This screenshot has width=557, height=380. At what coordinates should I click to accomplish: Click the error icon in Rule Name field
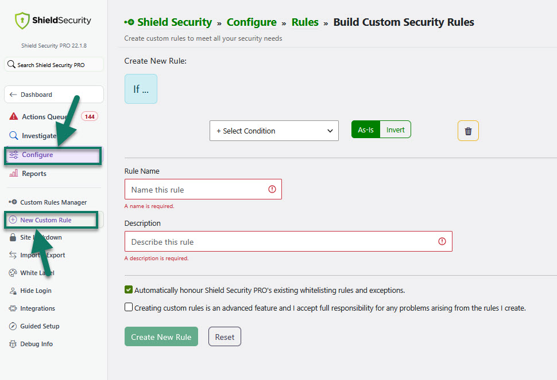(272, 189)
